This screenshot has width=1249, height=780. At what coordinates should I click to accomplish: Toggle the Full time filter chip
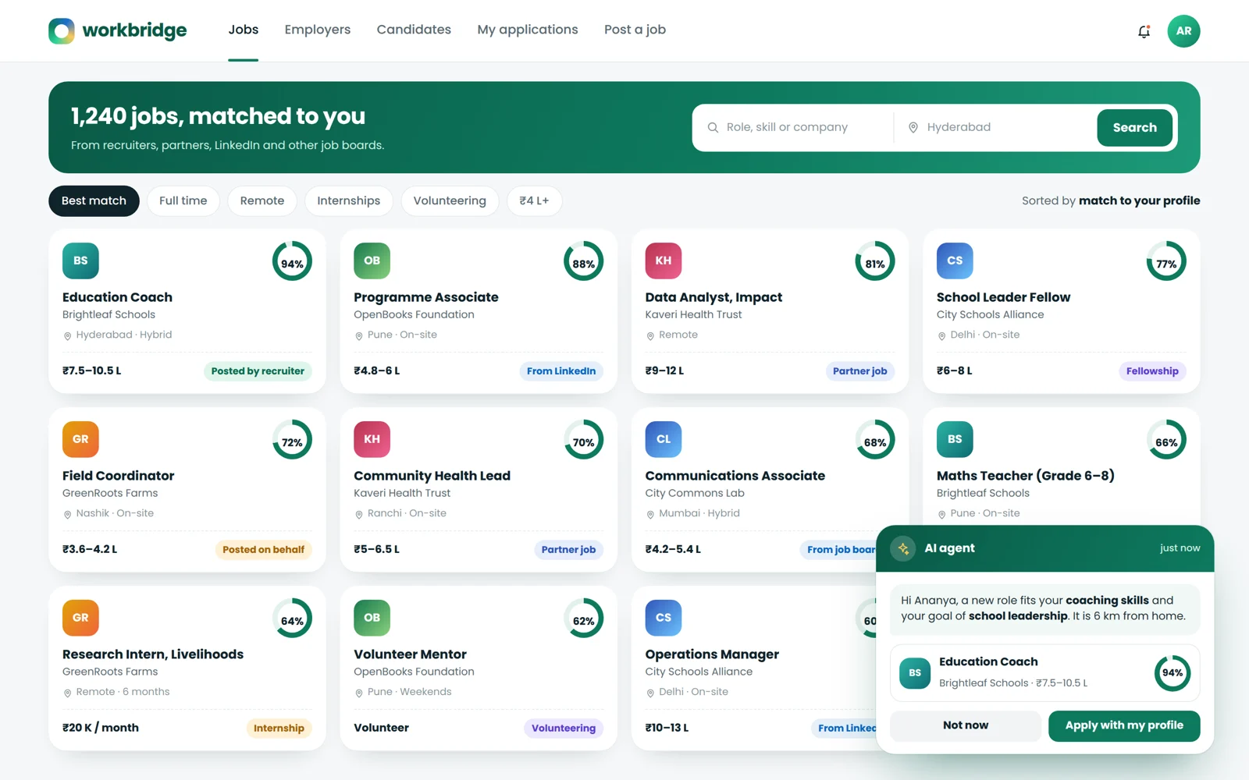click(x=183, y=200)
